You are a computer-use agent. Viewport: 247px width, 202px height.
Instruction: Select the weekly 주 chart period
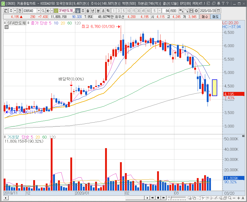83,11
